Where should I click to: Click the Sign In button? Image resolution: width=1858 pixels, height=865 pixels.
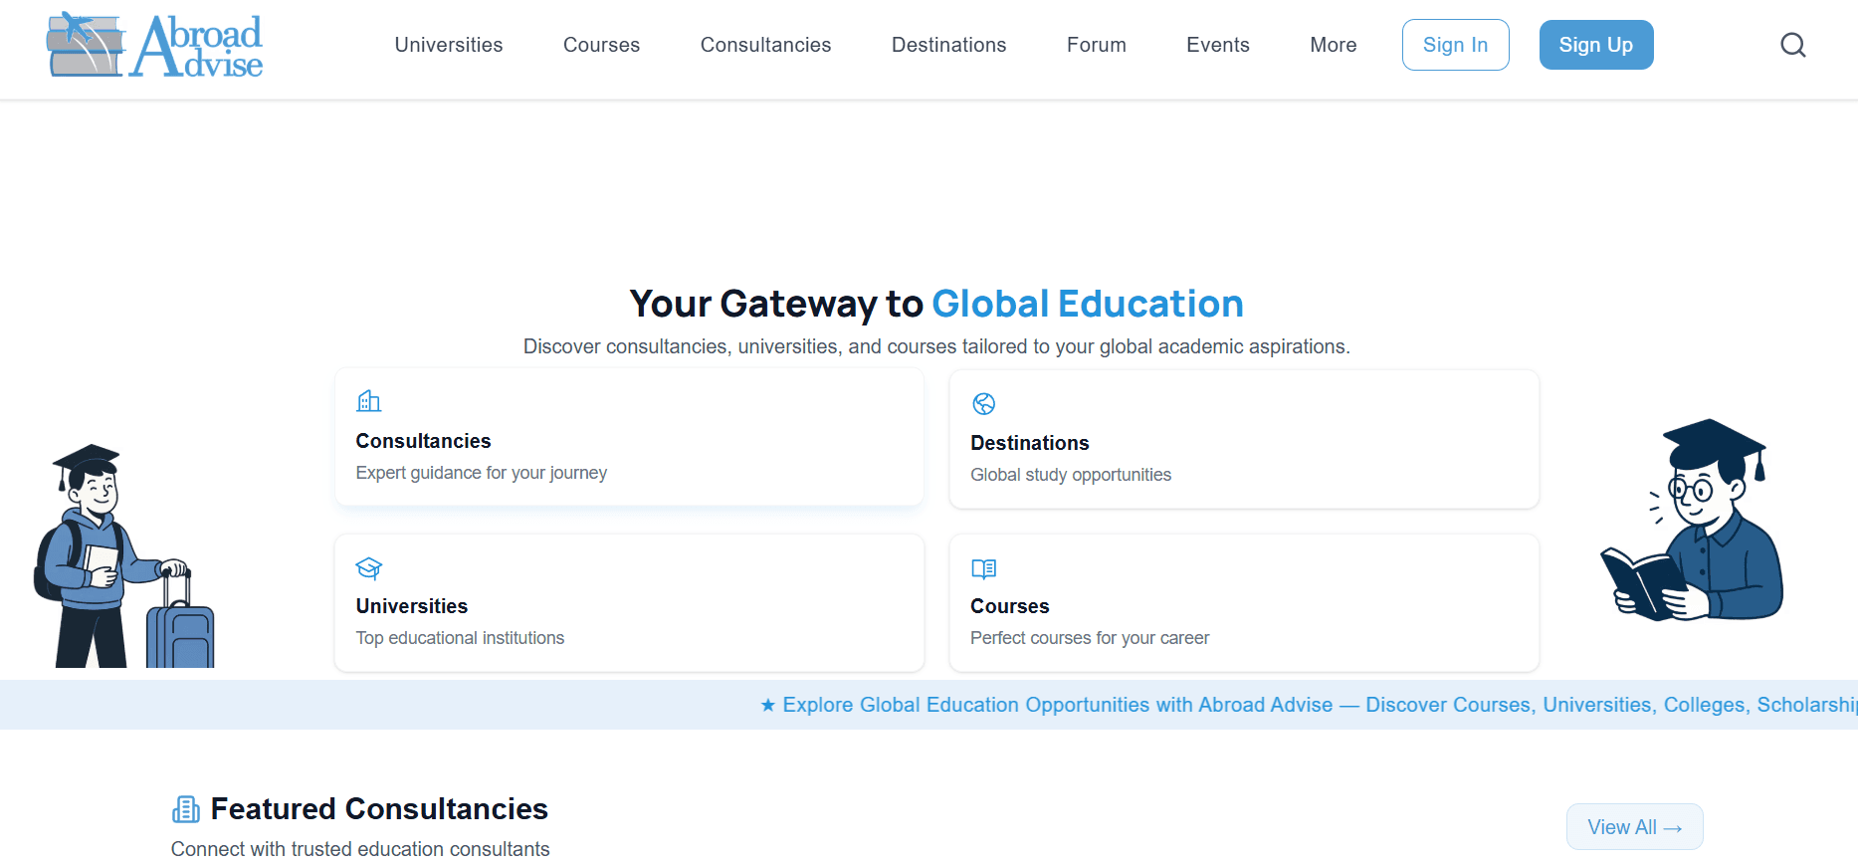1455,45
